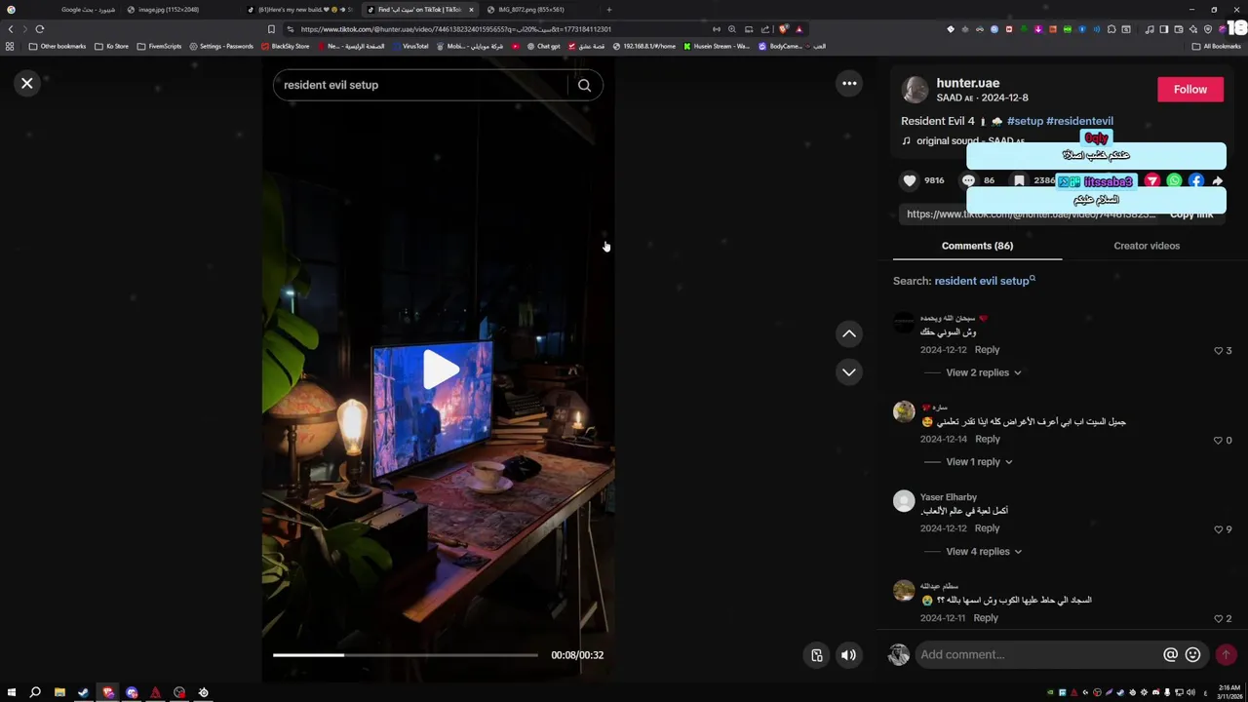This screenshot has height=702, width=1248.
Task: Open VirusTotal bookmark
Action: [x=409, y=46]
